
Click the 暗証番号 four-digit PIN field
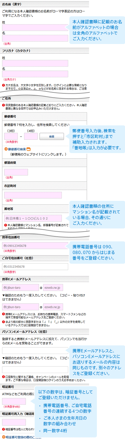click(x=14, y=401)
